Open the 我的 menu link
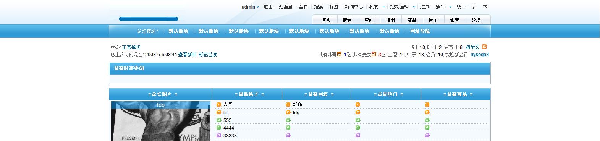600x141 pixels. [x=374, y=7]
